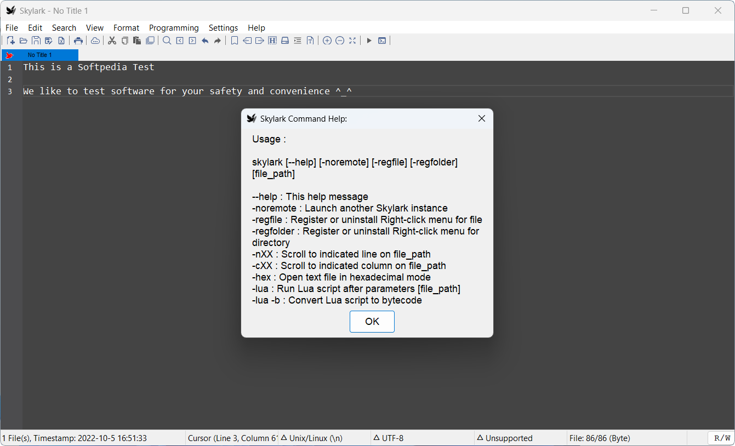
Task: Click the Redo arrow icon
Action: (x=218, y=41)
